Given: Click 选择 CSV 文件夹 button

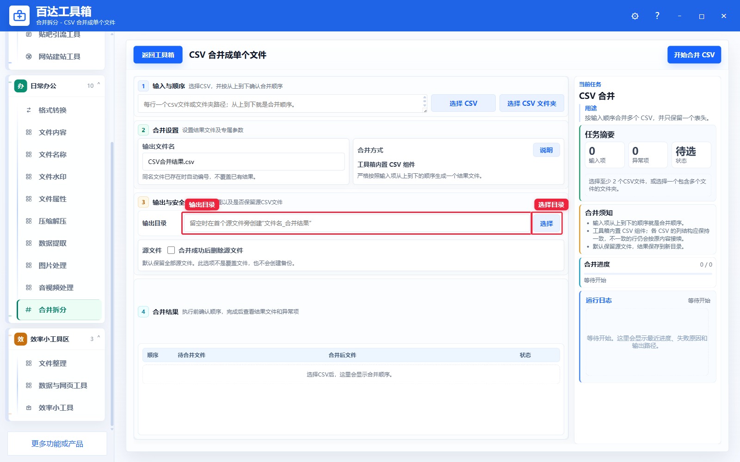Looking at the screenshot, I should [531, 103].
